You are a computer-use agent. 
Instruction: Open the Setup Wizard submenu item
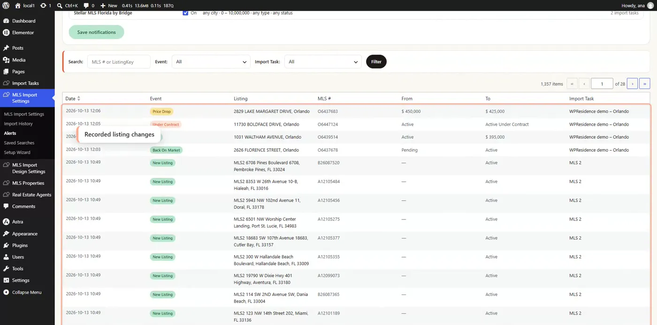coord(17,152)
